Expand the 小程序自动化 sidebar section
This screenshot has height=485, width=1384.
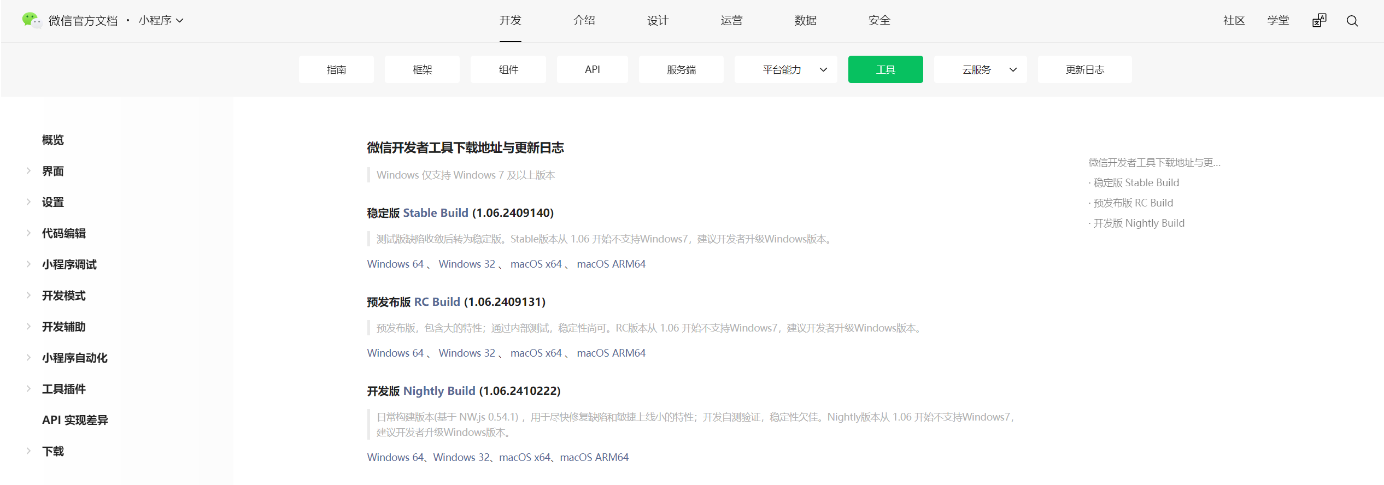tap(28, 358)
